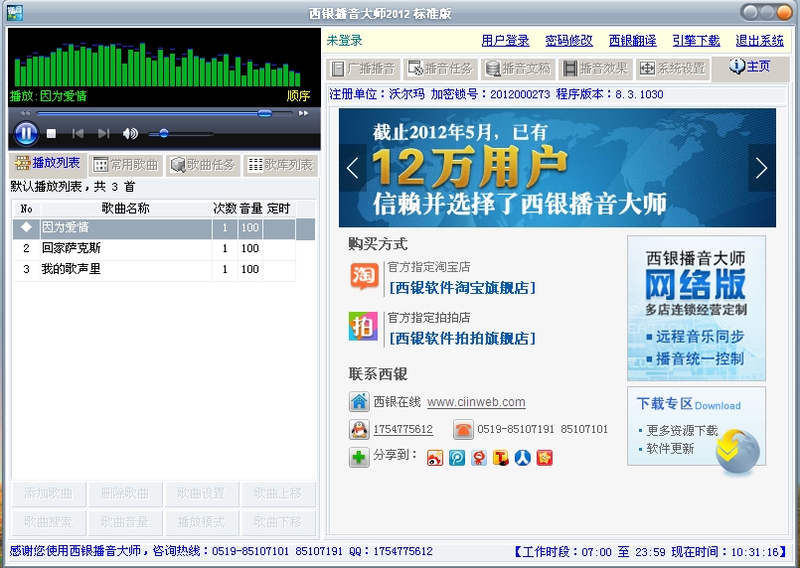
Task: Open the 用户登录 link
Action: [x=506, y=41]
